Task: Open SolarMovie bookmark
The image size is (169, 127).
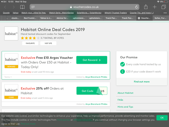Action: click(89, 13)
